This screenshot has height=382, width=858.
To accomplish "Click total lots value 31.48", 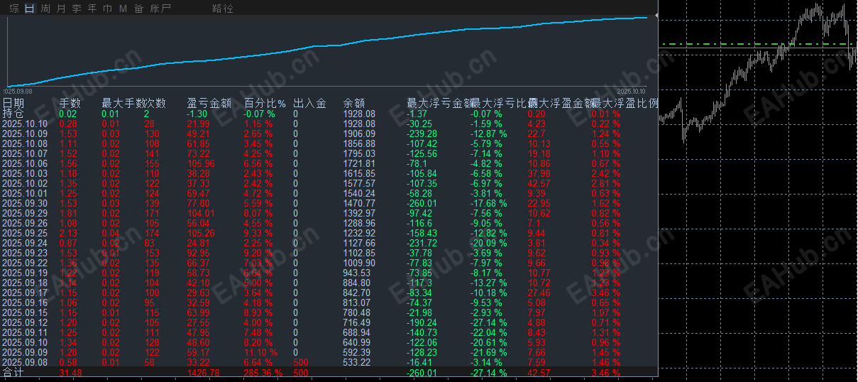I will click(71, 373).
